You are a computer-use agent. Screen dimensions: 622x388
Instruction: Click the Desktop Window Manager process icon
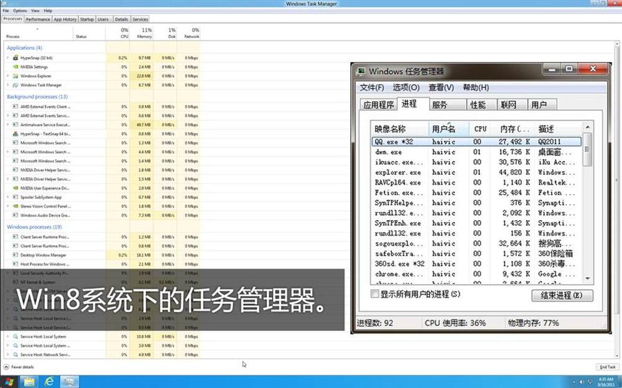pyautogui.click(x=16, y=255)
